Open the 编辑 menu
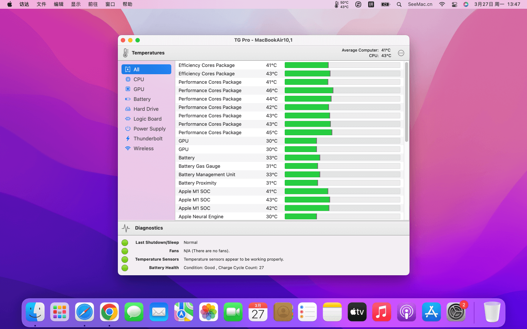The image size is (527, 329). (x=59, y=4)
